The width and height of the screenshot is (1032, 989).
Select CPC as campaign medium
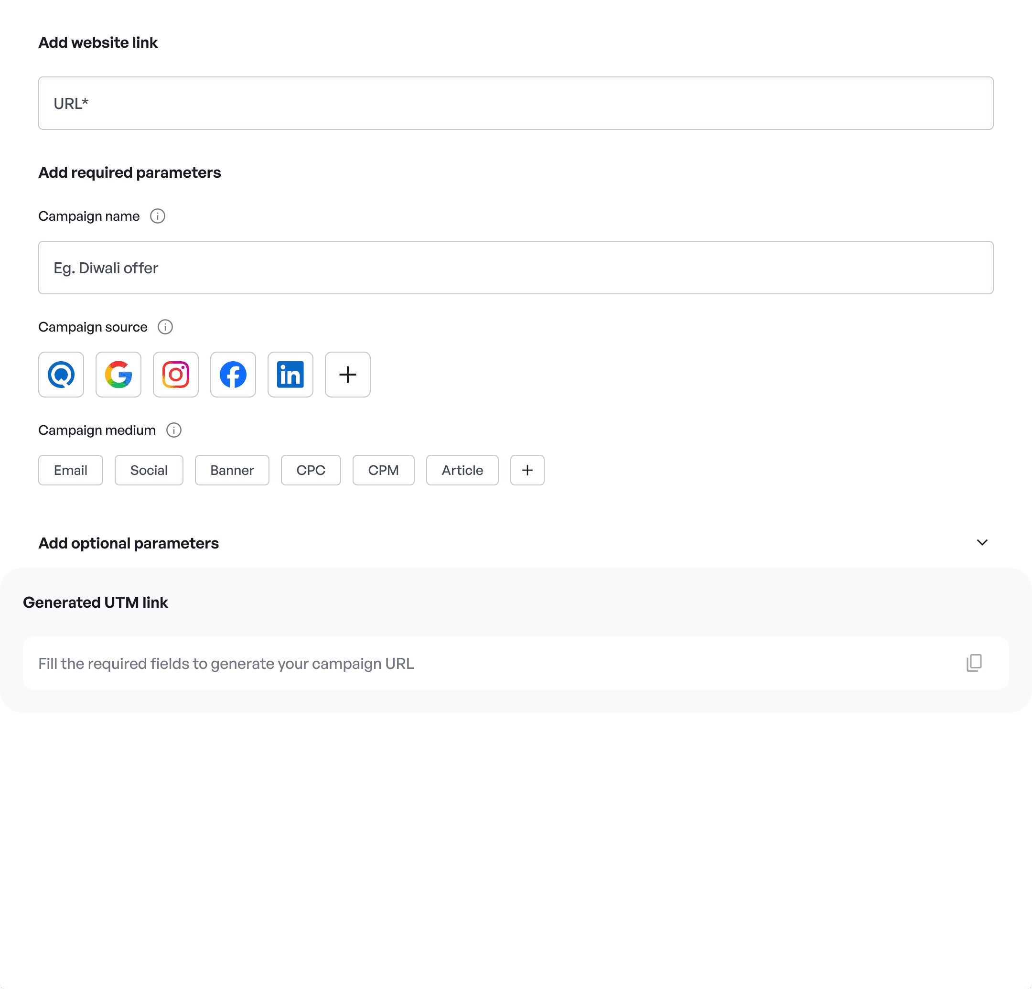(x=311, y=470)
